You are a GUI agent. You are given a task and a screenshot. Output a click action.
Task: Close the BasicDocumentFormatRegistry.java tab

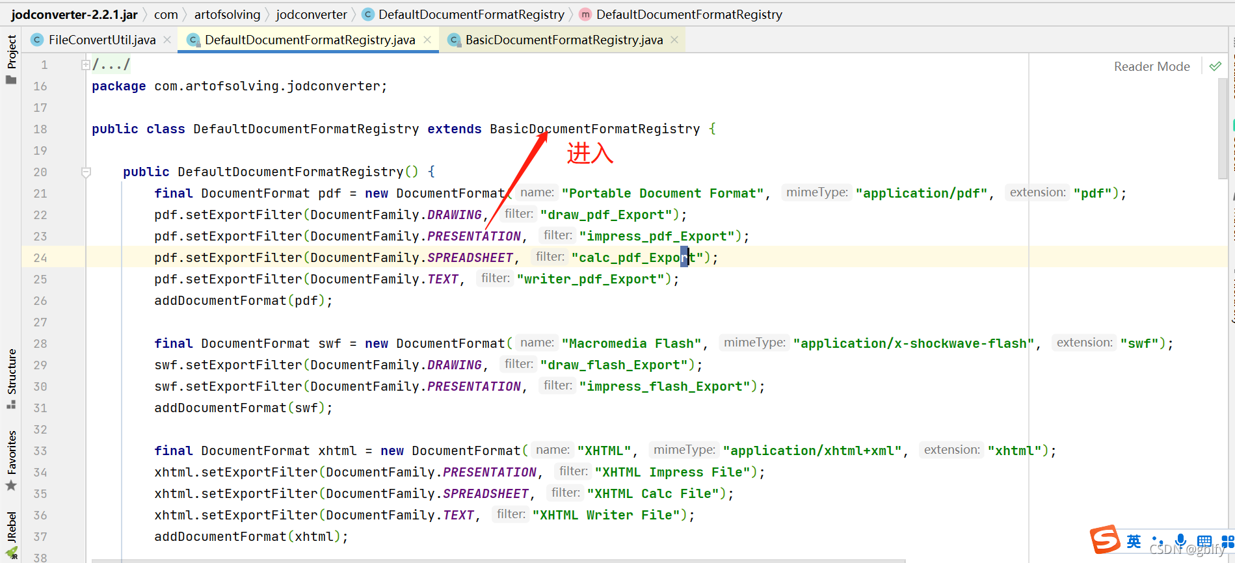[x=674, y=40]
